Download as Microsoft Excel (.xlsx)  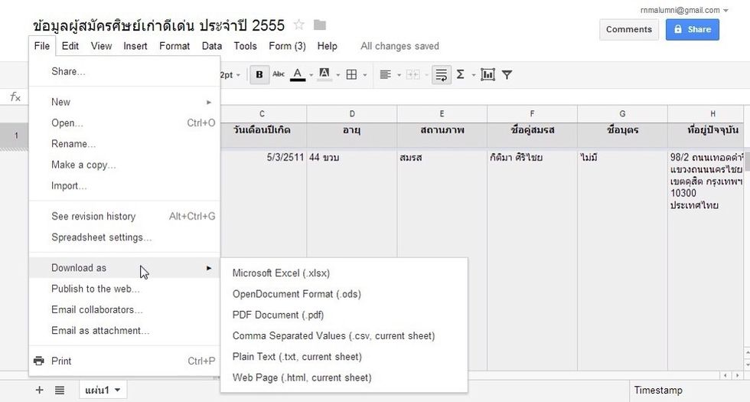point(344,273)
